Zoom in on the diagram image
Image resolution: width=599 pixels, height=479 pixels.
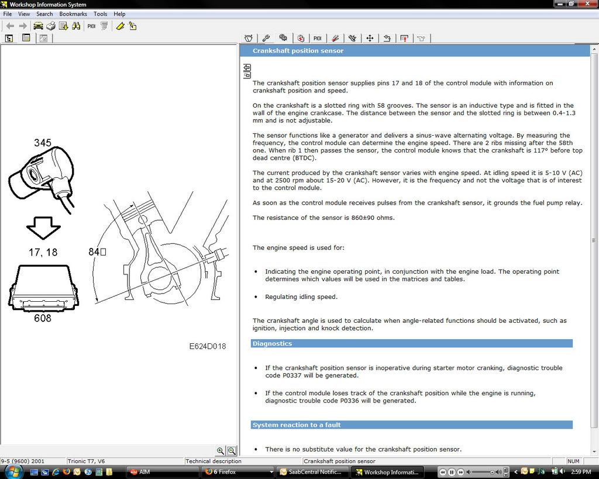(221, 450)
